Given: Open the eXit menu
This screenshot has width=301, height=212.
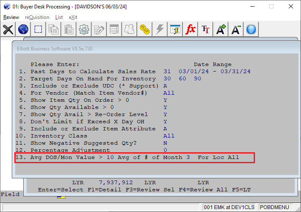Looking at the screenshot, I should [73, 17].
